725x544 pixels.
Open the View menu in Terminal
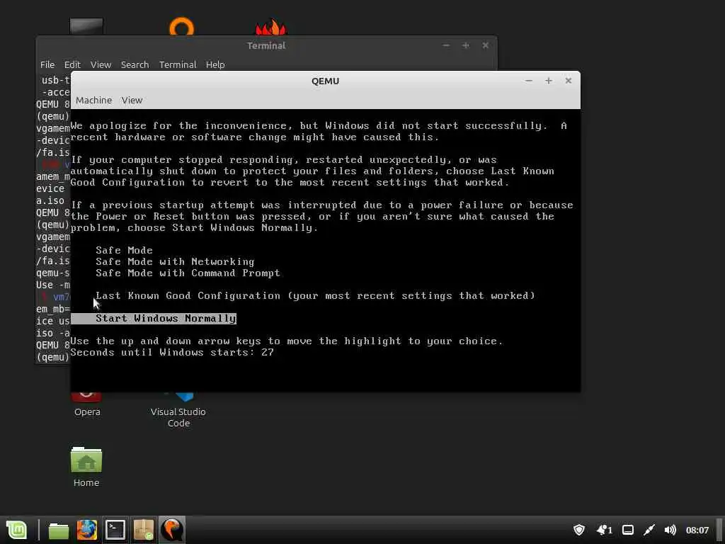pos(101,64)
